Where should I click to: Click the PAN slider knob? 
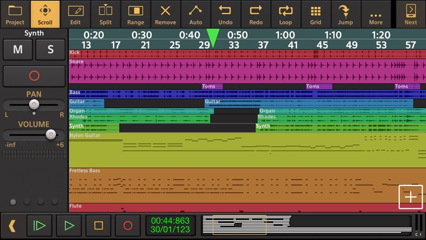pyautogui.click(x=34, y=104)
